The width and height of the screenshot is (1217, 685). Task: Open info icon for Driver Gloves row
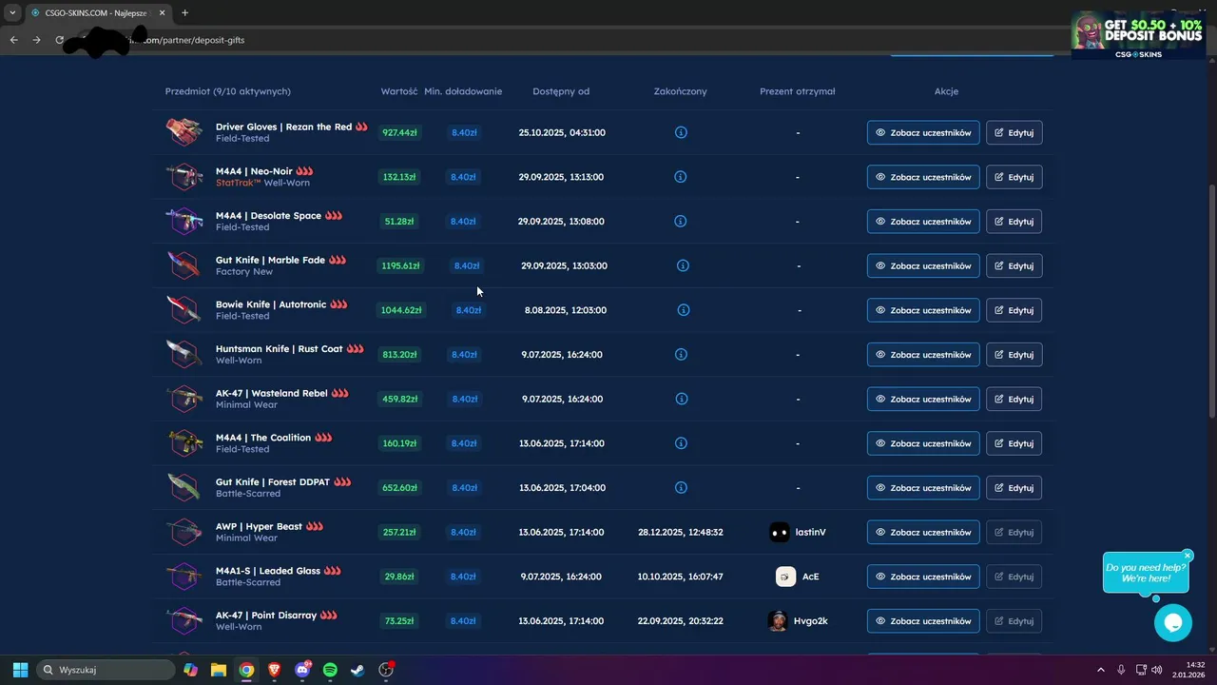coord(681,132)
